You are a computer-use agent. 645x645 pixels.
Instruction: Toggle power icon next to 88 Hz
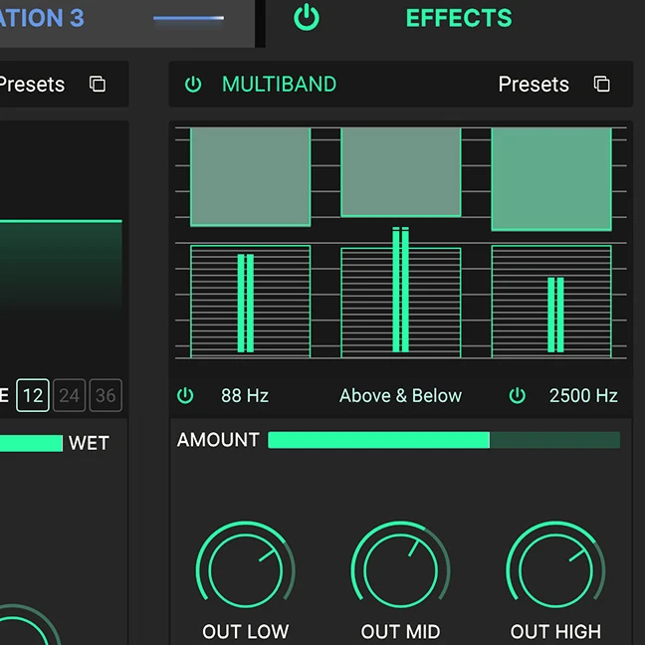point(185,395)
